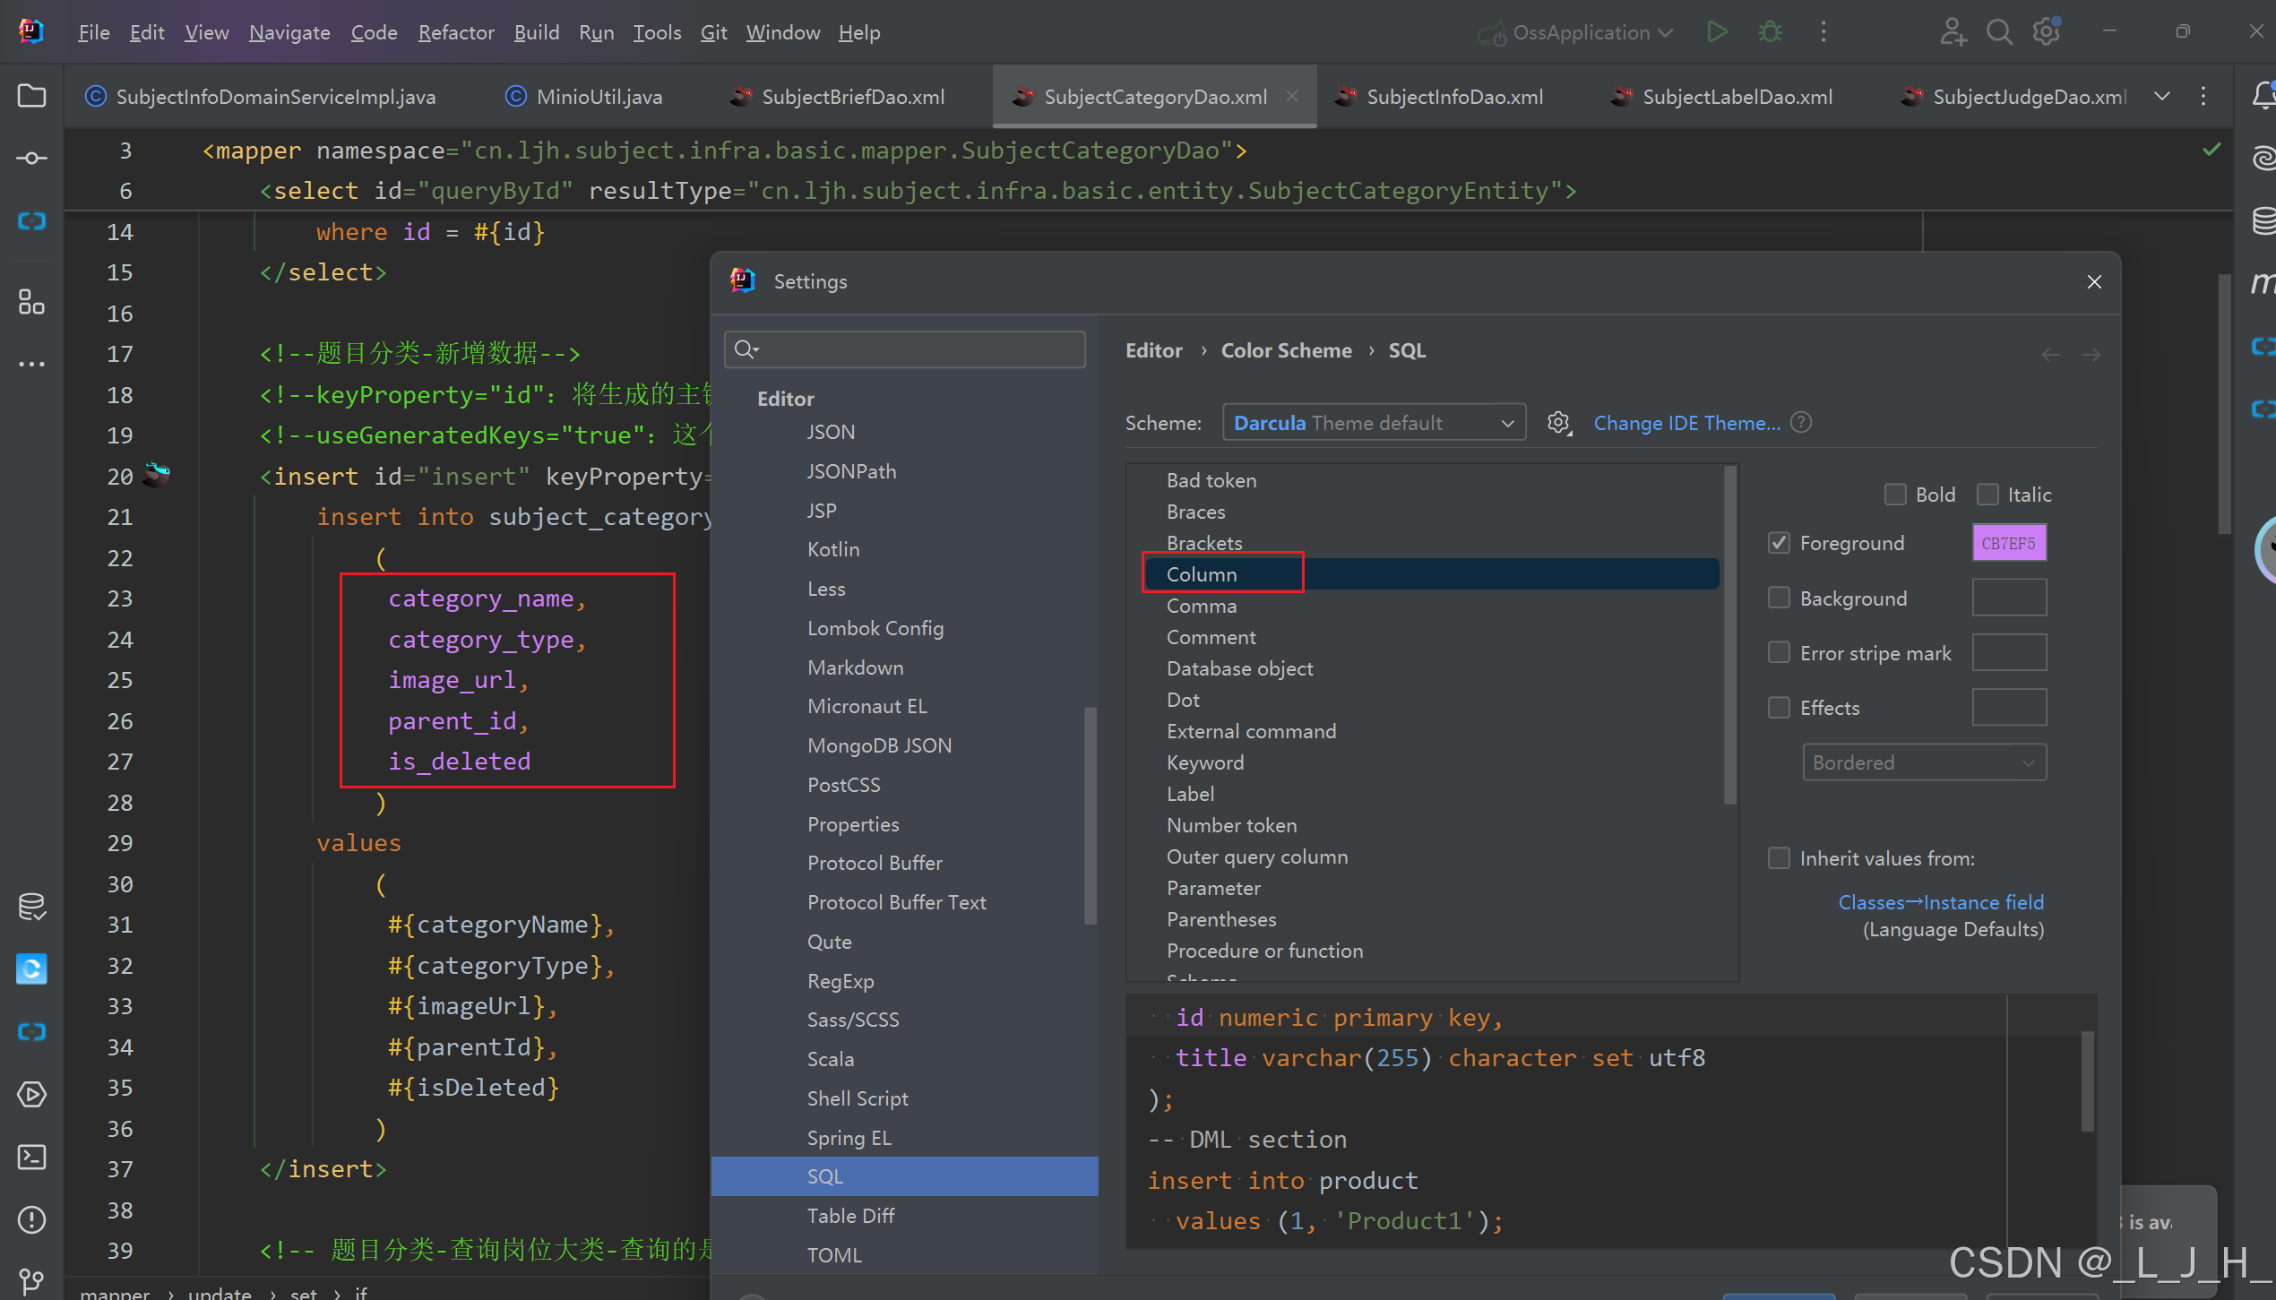
Task: Click the Run application play icon
Action: click(1716, 32)
